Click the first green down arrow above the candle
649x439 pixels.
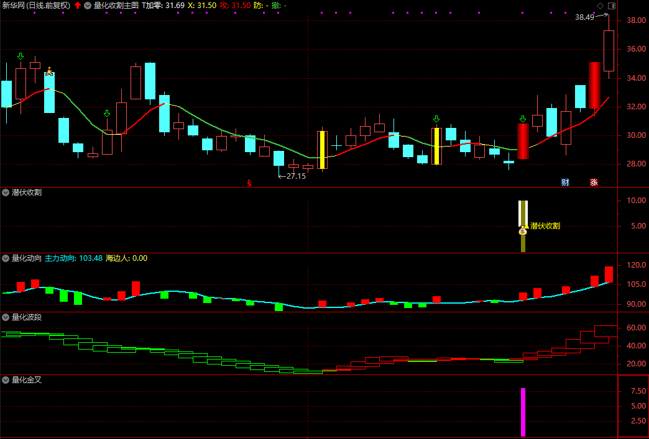click(x=21, y=57)
